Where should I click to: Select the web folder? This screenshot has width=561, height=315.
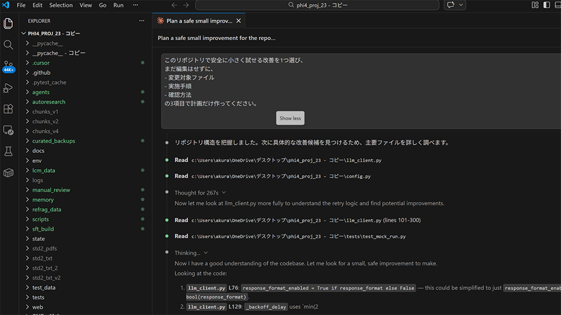click(x=37, y=307)
